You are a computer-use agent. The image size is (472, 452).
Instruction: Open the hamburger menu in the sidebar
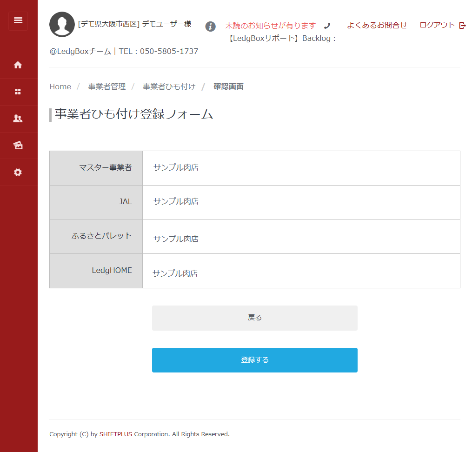pos(18,21)
